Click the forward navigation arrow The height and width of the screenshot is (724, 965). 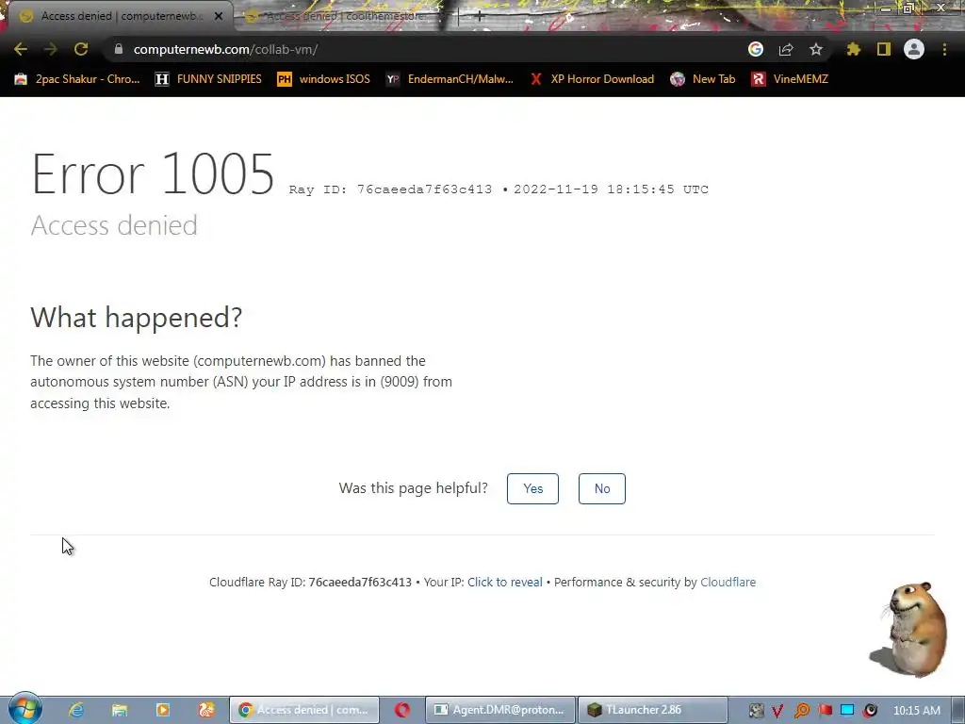point(51,49)
